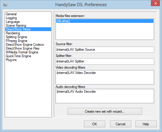
Task: Select Logging in the category list
Action: [11, 18]
